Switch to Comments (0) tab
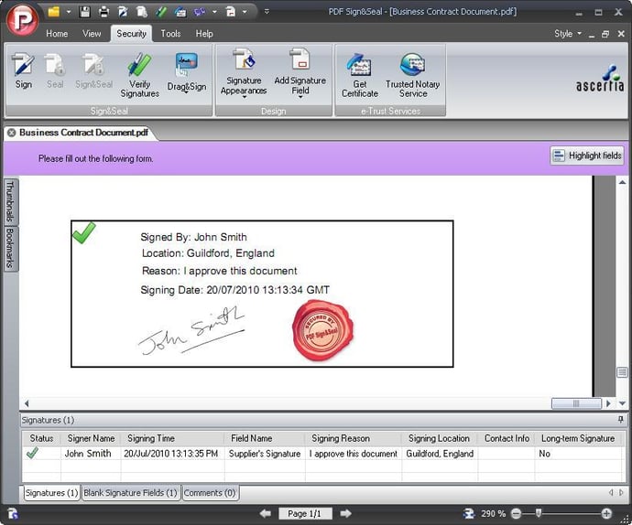Screen dimensions: 632x525 [x=210, y=493]
